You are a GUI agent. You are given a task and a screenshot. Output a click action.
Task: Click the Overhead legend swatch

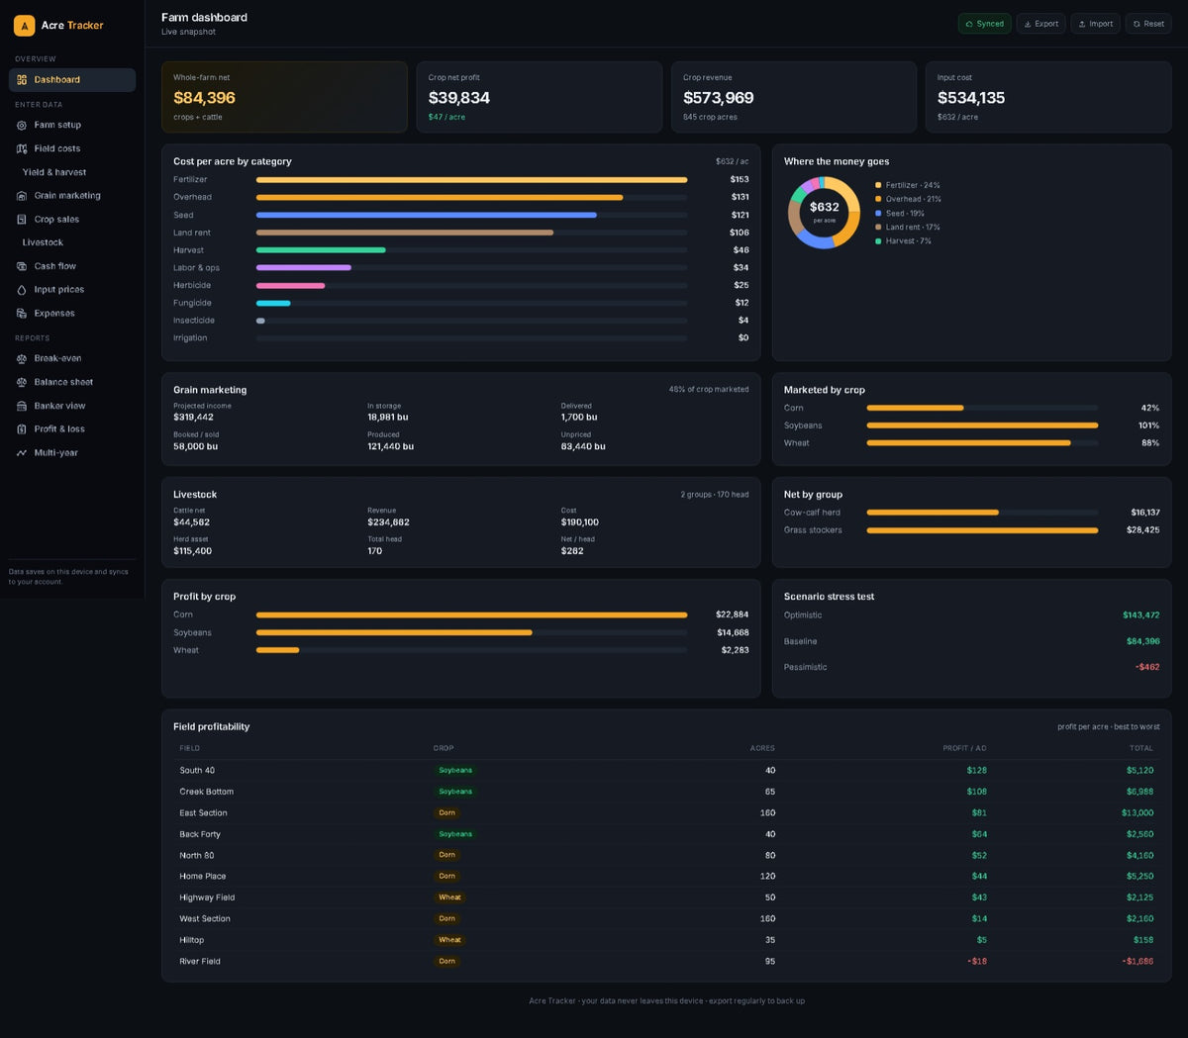tap(878, 200)
